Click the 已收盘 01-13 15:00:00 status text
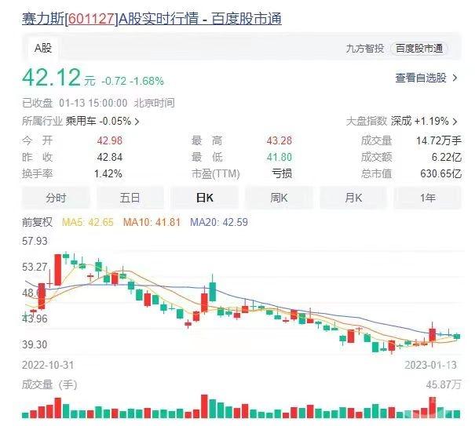The height and width of the screenshot is (426, 475). coord(98,103)
